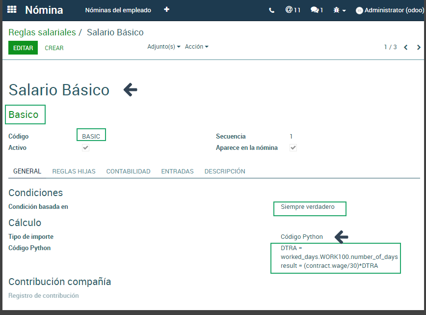Navigate to Reglas salariales breadcrumb link
Viewport: 426px width, 315px height.
pyautogui.click(x=42, y=32)
